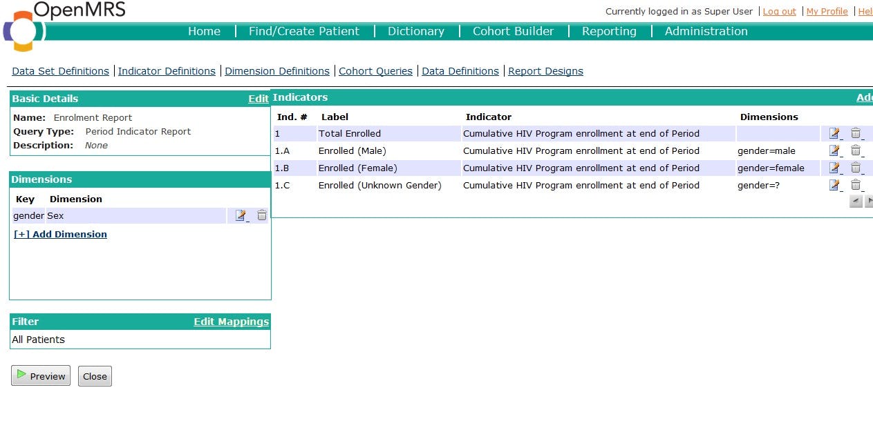
Task: Edit the Enrolled (Unknown Gender) indicator
Action: [834, 184]
